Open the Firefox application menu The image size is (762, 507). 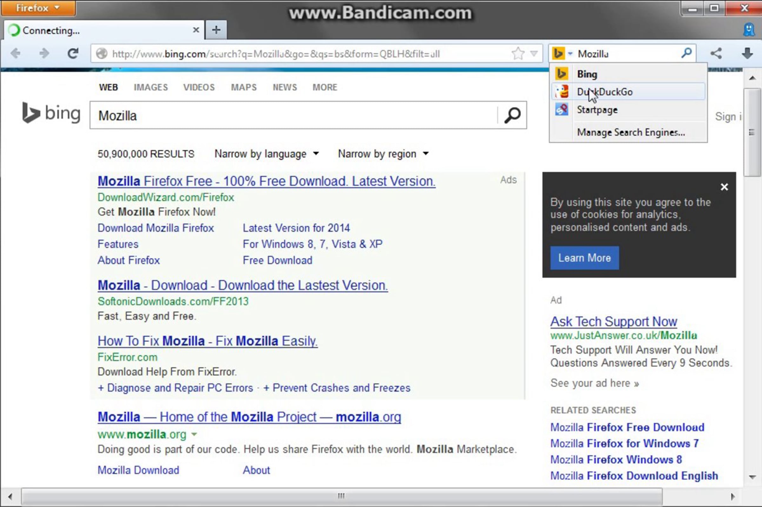(38, 8)
